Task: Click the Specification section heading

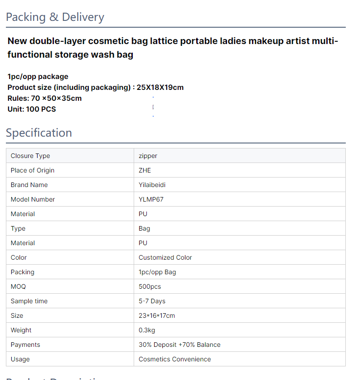Action: click(39, 133)
